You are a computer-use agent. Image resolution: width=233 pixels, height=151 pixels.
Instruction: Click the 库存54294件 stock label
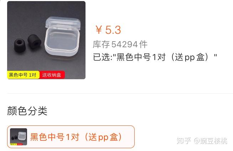click(x=120, y=44)
